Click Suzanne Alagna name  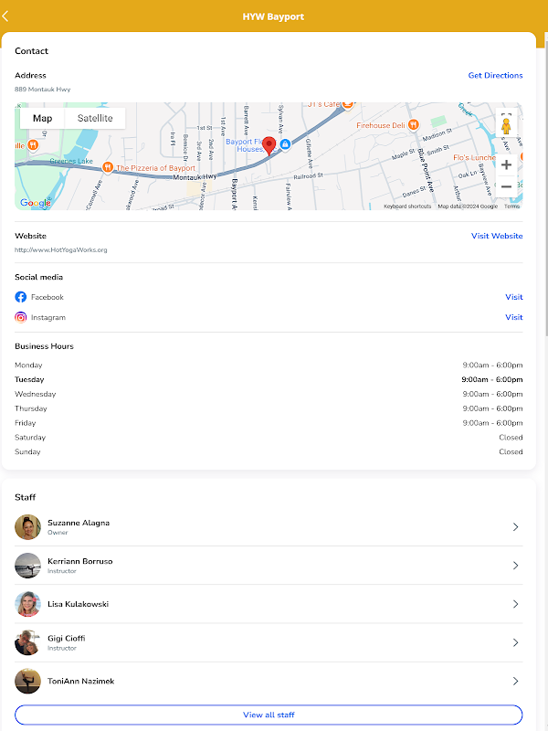point(79,523)
